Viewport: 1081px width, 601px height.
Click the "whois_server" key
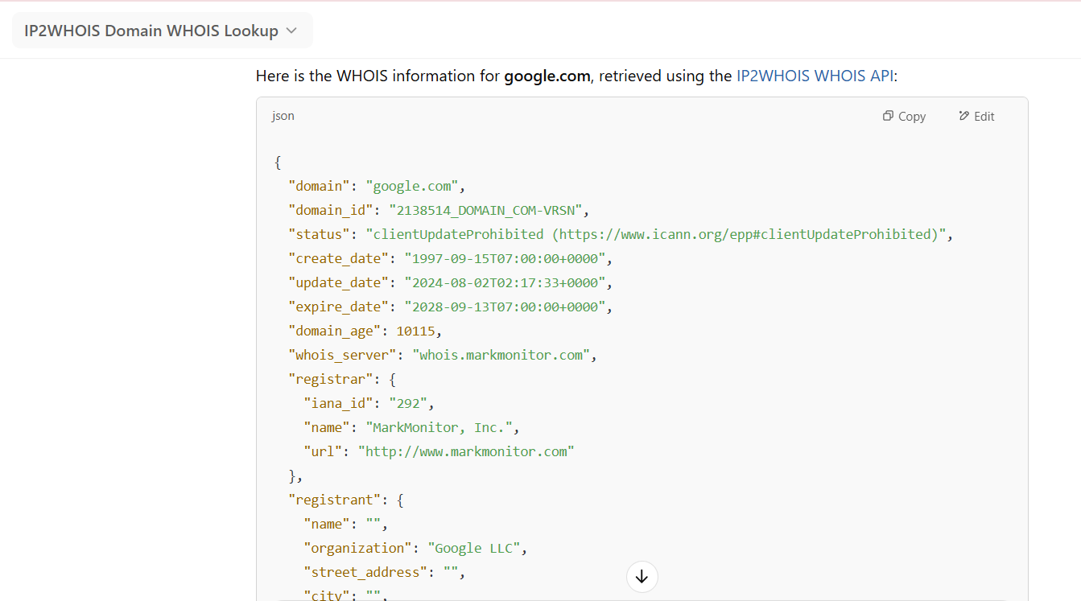coord(342,355)
